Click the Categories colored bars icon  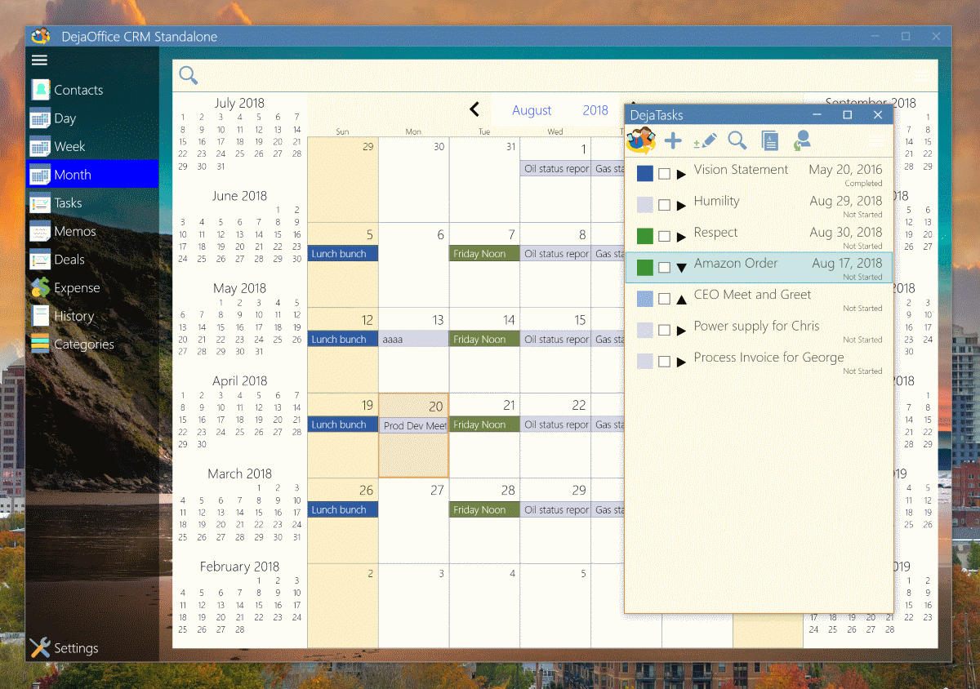coord(40,344)
